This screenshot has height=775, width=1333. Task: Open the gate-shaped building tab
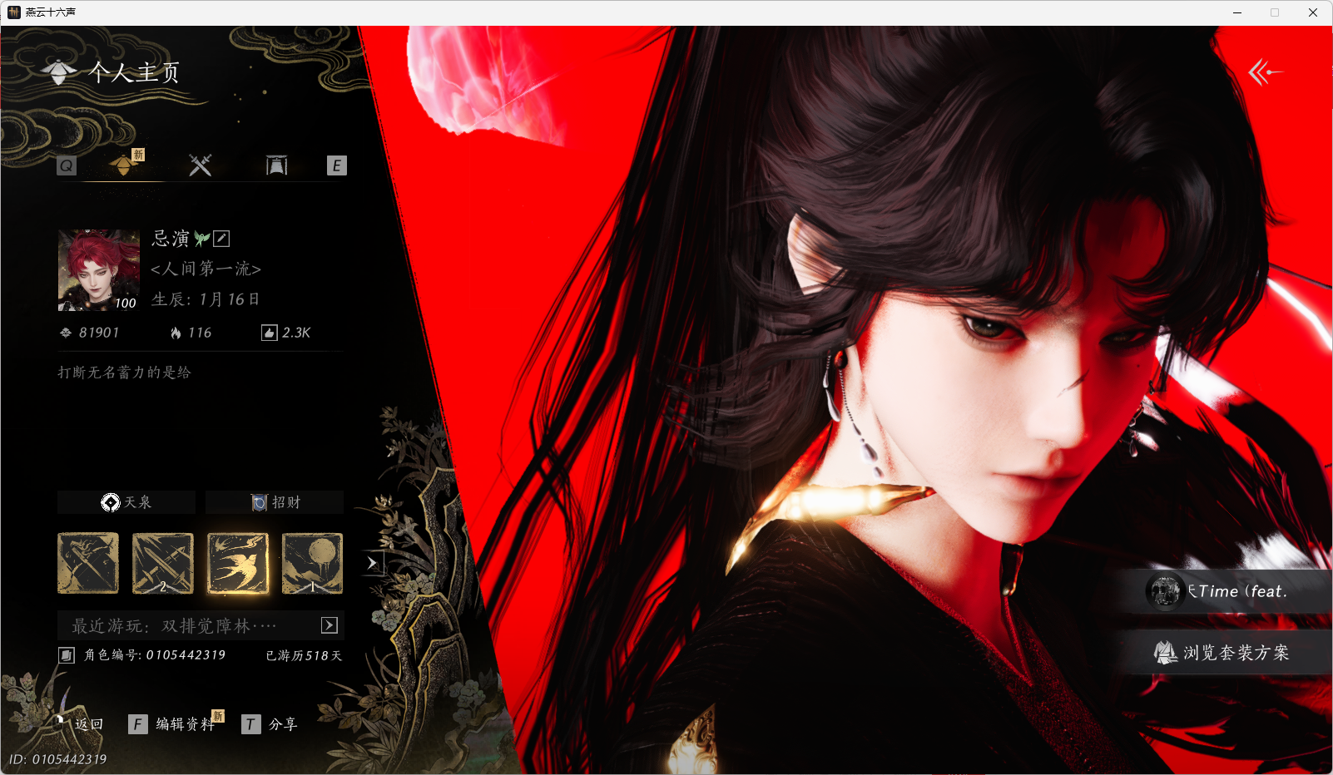pyautogui.click(x=277, y=165)
